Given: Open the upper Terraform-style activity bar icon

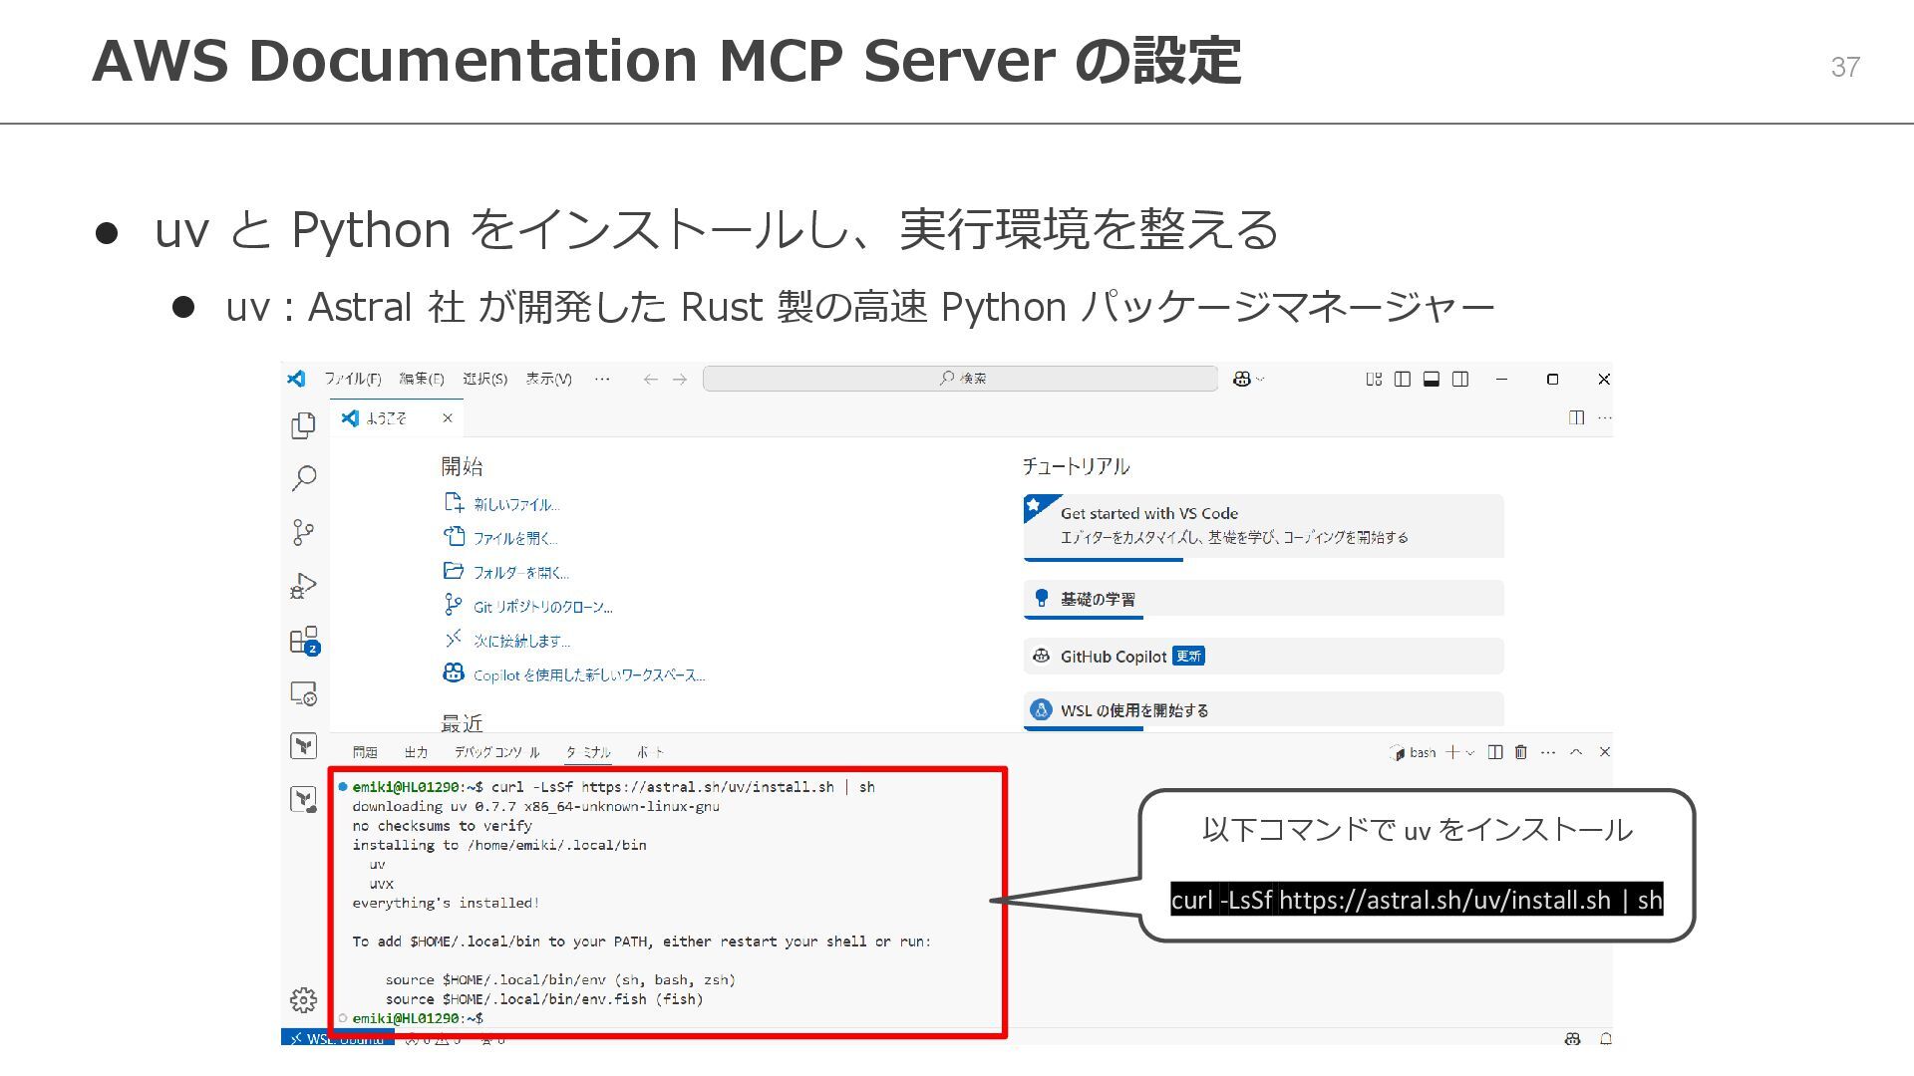Looking at the screenshot, I should click(304, 746).
